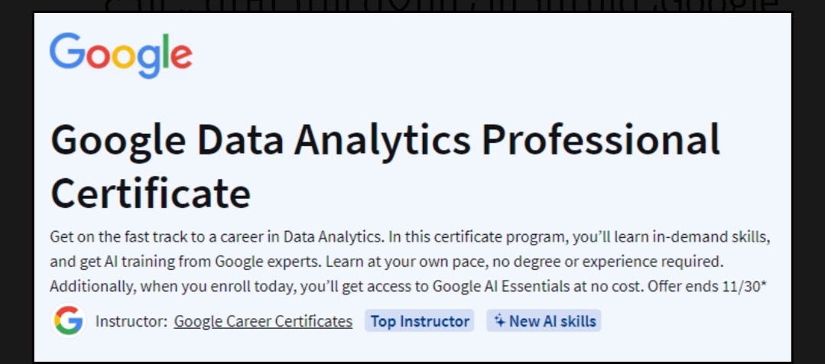Click the 'Google Data Analytics Professional' heading line

(x=385, y=141)
